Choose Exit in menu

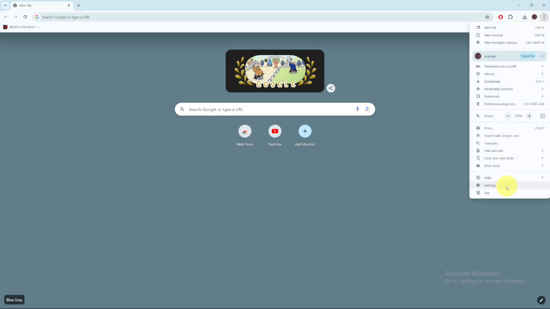[x=510, y=193]
